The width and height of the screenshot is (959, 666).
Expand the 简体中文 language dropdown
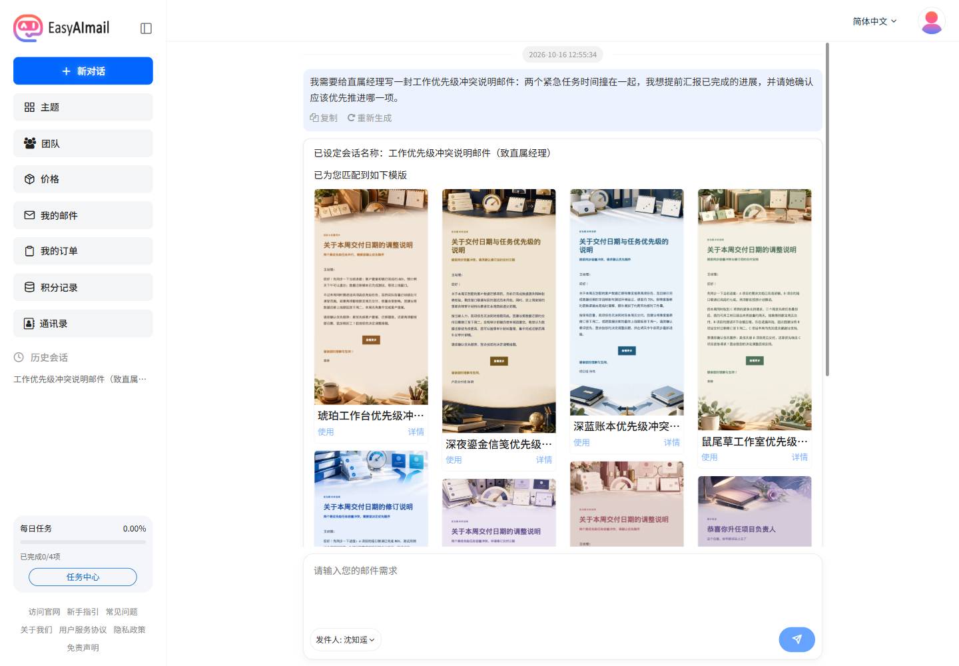point(874,21)
